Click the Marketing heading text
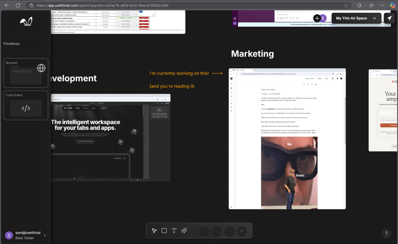This screenshot has width=398, height=244. [252, 54]
